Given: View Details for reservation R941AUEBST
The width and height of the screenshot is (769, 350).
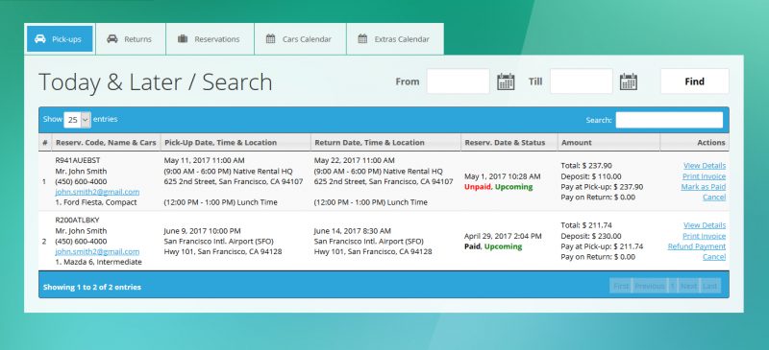Looking at the screenshot, I should click(x=705, y=166).
